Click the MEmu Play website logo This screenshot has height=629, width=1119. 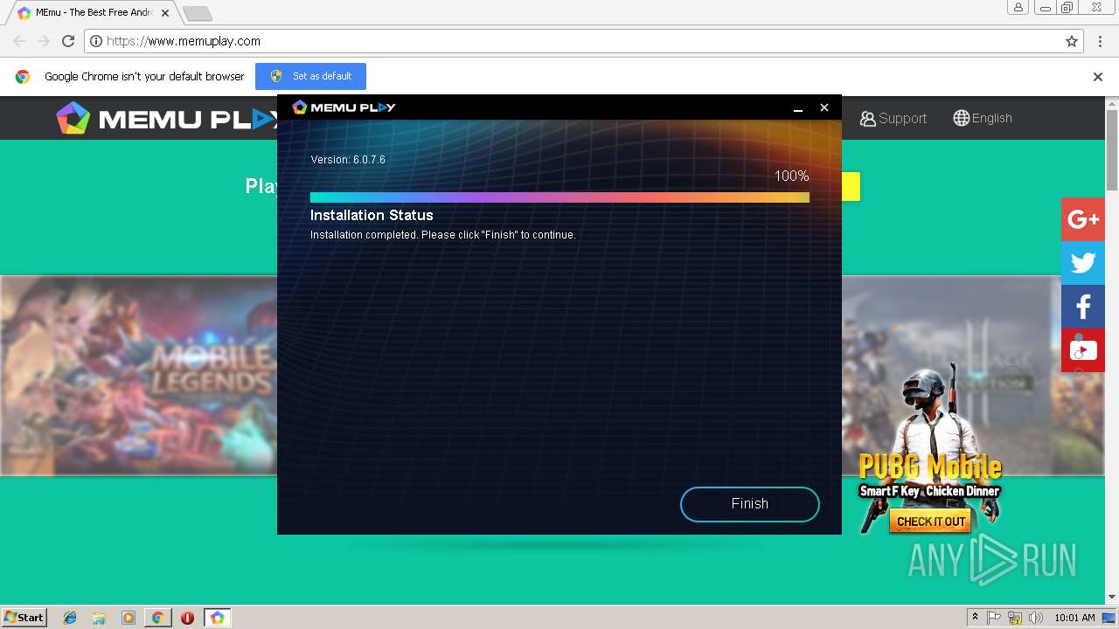(x=166, y=118)
